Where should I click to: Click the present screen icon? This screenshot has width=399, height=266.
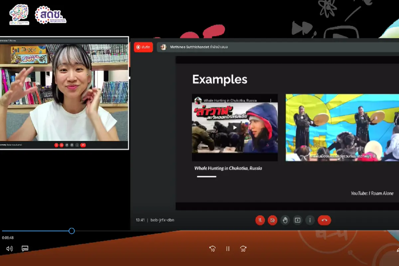point(298,220)
